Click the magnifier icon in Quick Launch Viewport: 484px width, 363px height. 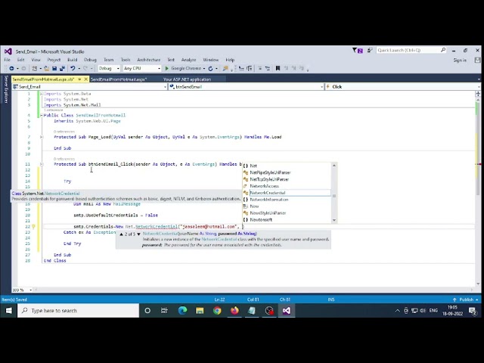pyautogui.click(x=443, y=50)
